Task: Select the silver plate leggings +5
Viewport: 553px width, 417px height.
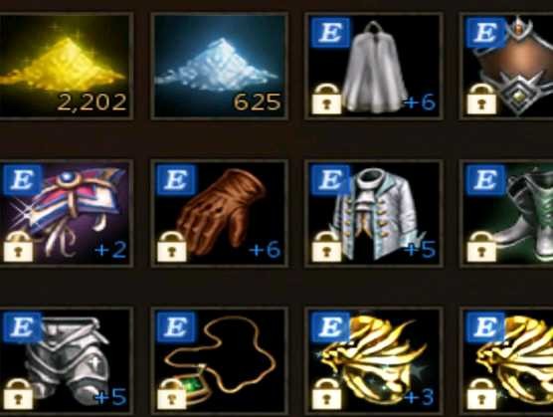Action: click(x=66, y=360)
